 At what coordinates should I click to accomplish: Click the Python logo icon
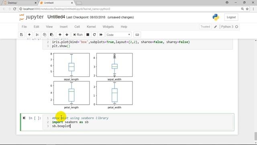216,17
